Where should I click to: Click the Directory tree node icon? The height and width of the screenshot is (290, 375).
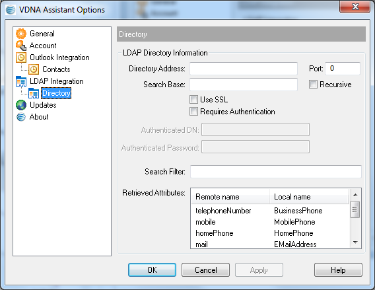click(34, 93)
